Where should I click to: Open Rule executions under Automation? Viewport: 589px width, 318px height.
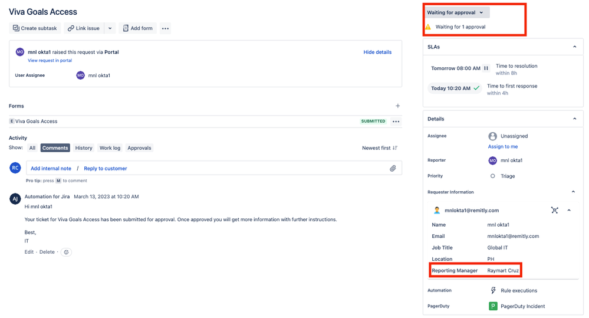pyautogui.click(x=519, y=290)
